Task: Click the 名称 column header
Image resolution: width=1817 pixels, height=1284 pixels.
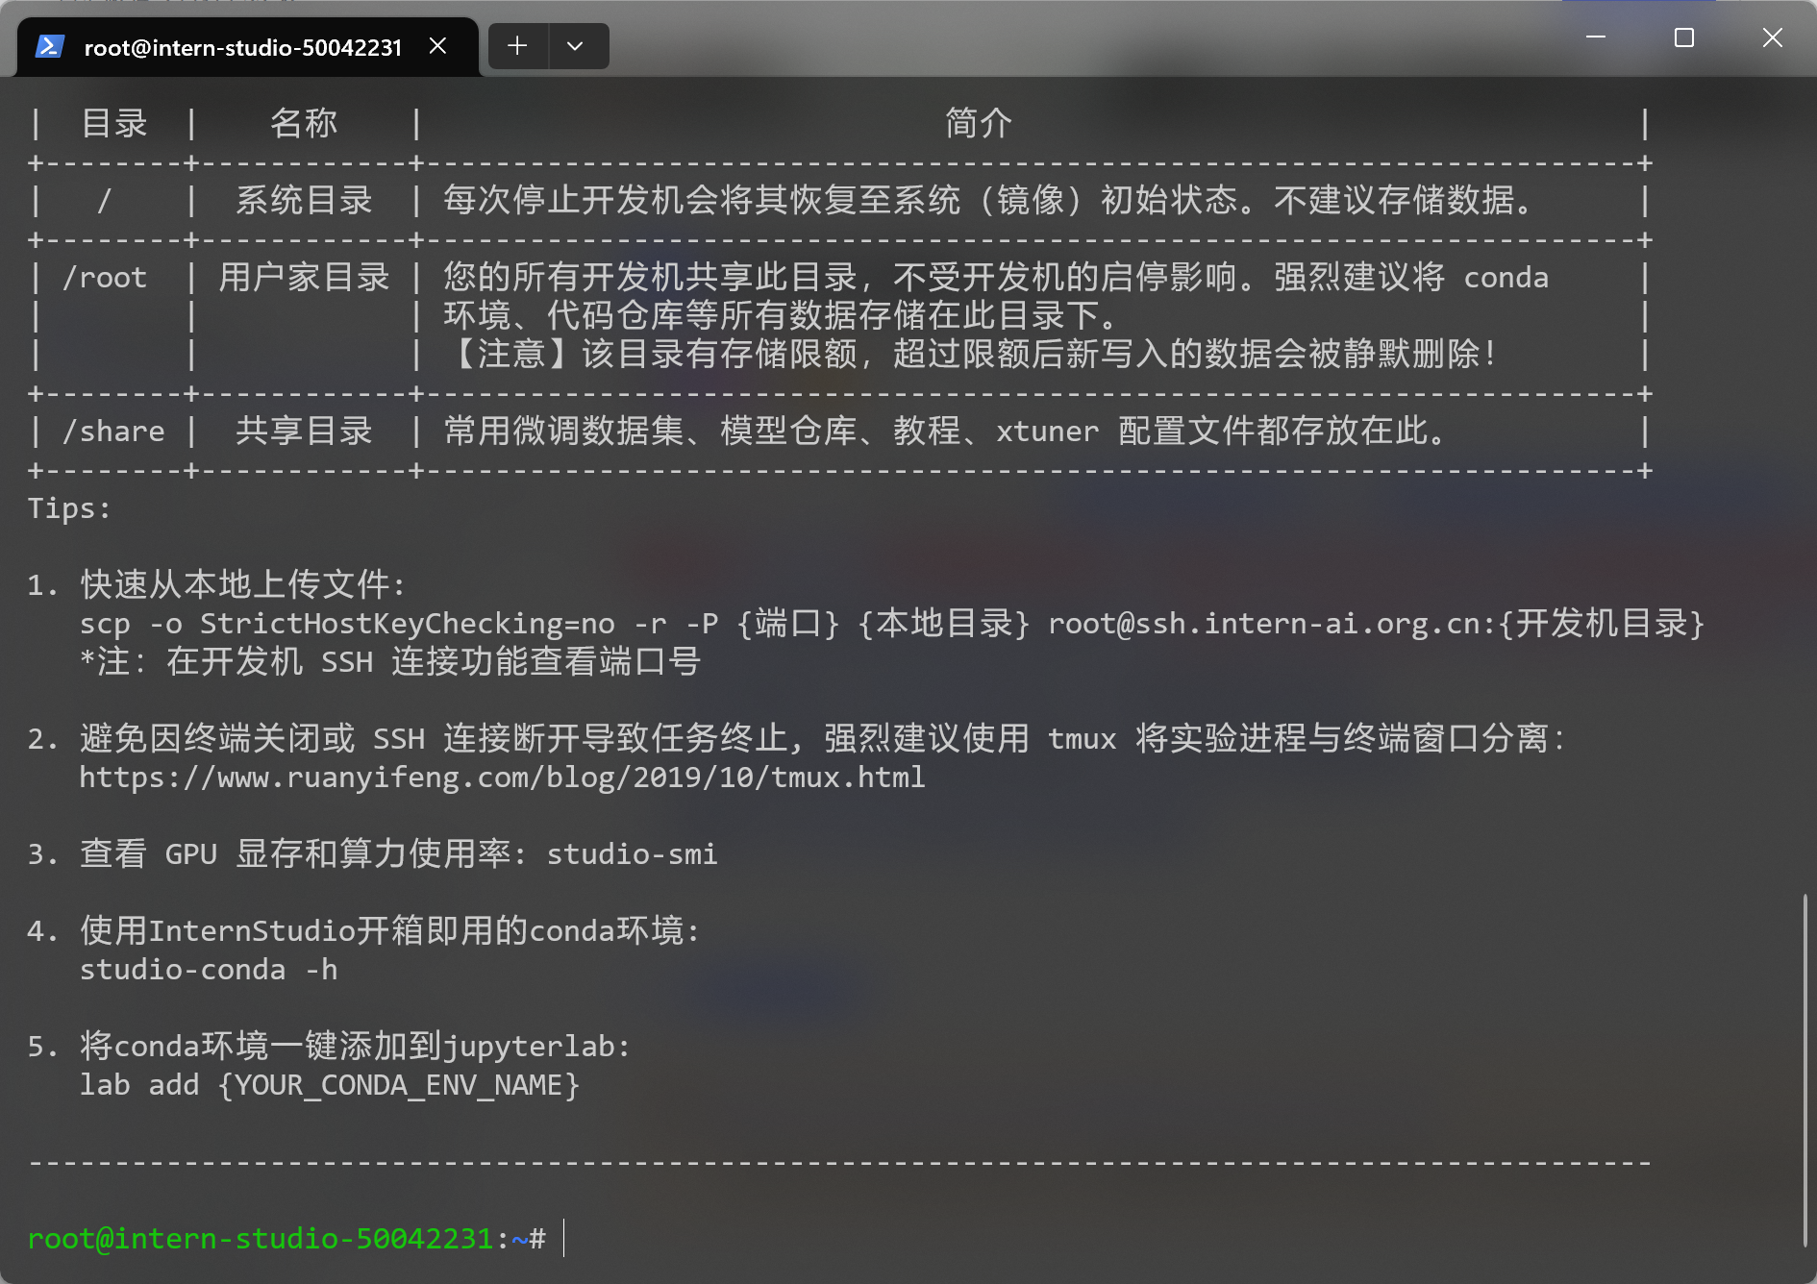Action: tap(304, 123)
